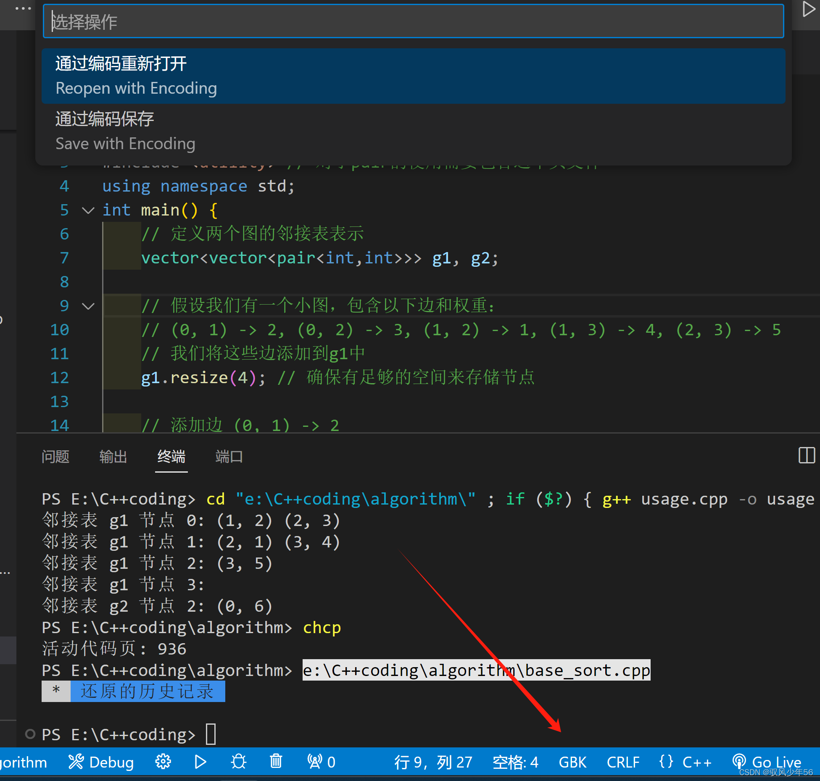Image resolution: width=820 pixels, height=781 pixels.
Task: Click the three-dots more actions icon
Action: 23,8
